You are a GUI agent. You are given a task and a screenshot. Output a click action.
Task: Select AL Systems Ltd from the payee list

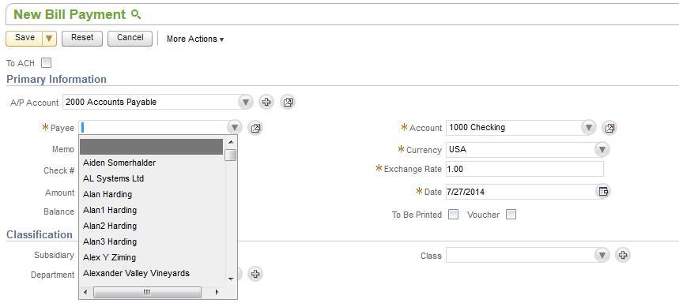152,178
